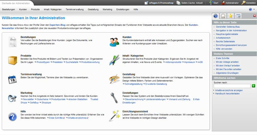Open the Newsletter link under Marketing
This screenshot has height=135, width=257.
pyautogui.click(x=28, y=99)
